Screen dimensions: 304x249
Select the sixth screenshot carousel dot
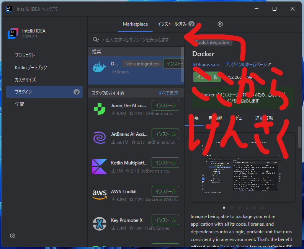(x=262, y=208)
